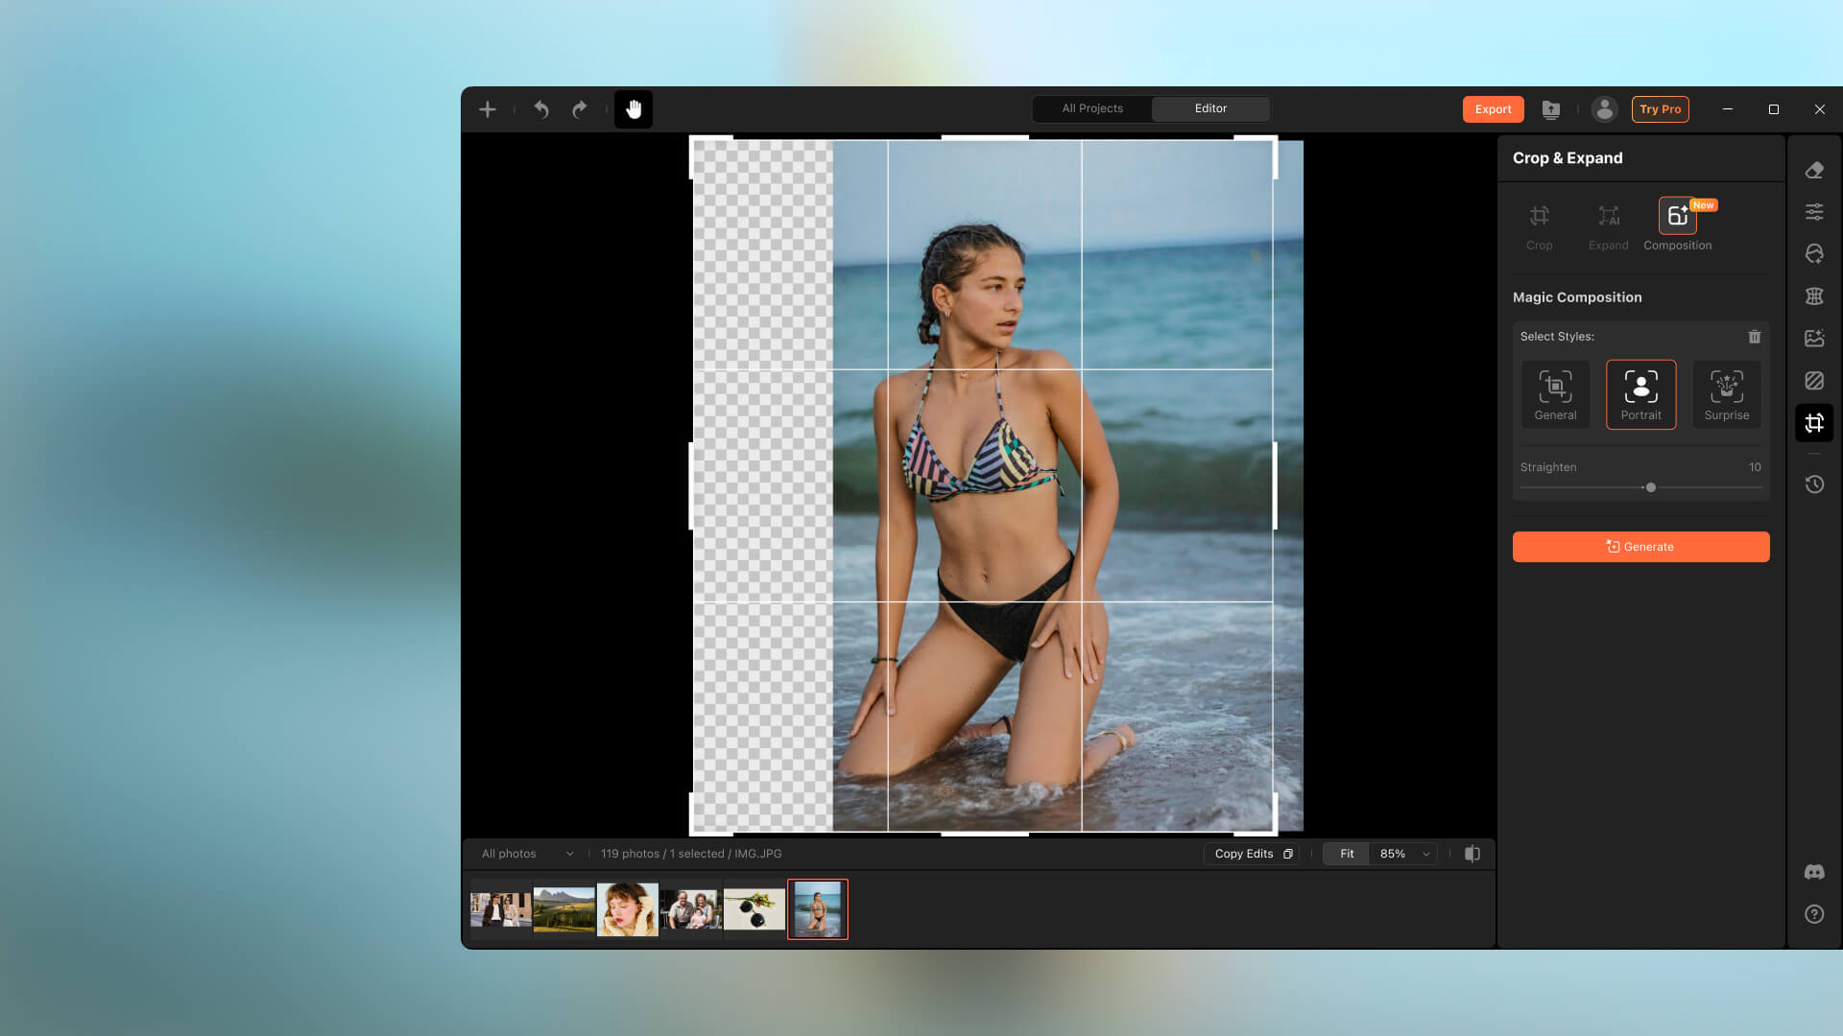Click the Try Pro button
The height and width of the screenshot is (1036, 1843).
1661,109
